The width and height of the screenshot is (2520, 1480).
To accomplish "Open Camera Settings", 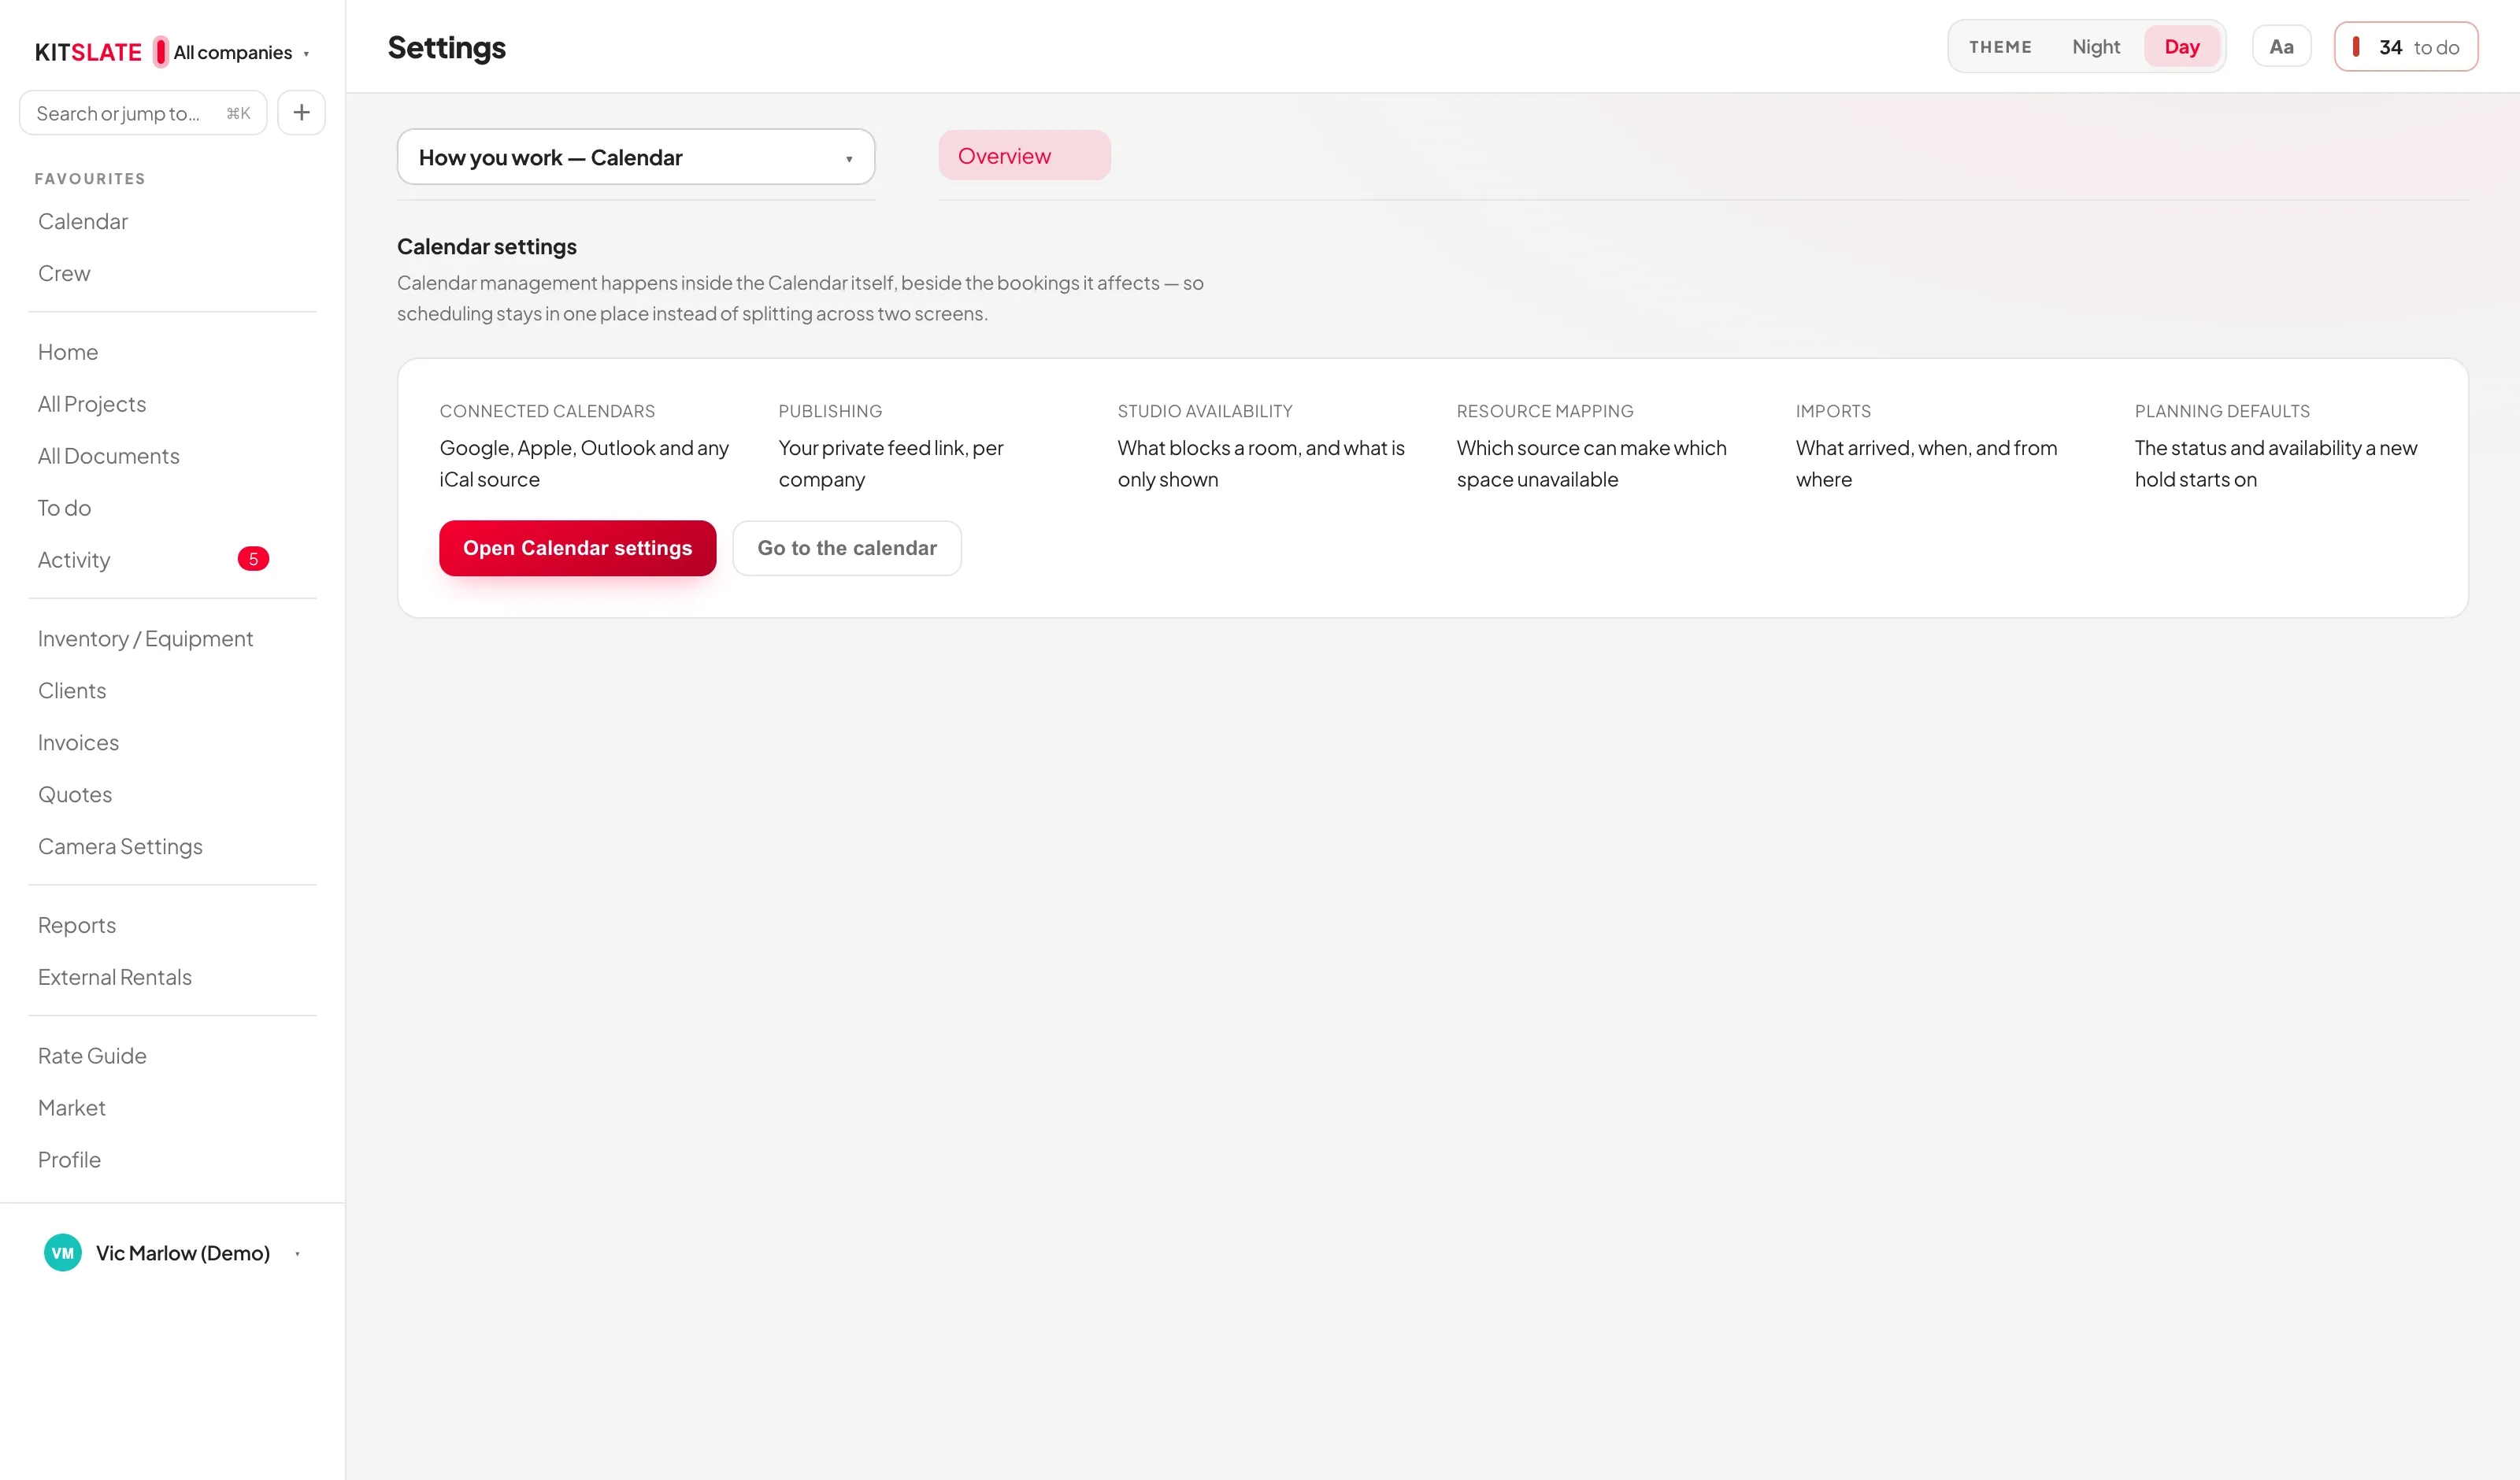I will pyautogui.click(x=120, y=847).
